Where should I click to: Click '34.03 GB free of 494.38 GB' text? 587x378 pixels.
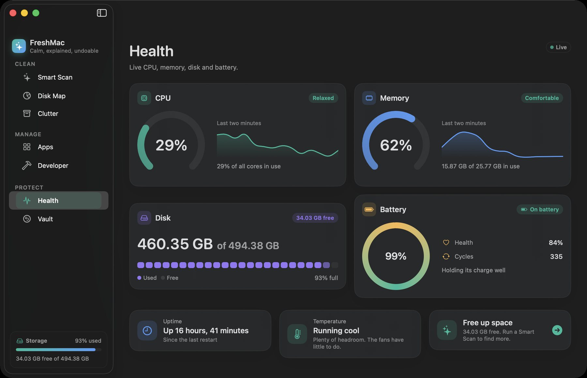(53, 359)
